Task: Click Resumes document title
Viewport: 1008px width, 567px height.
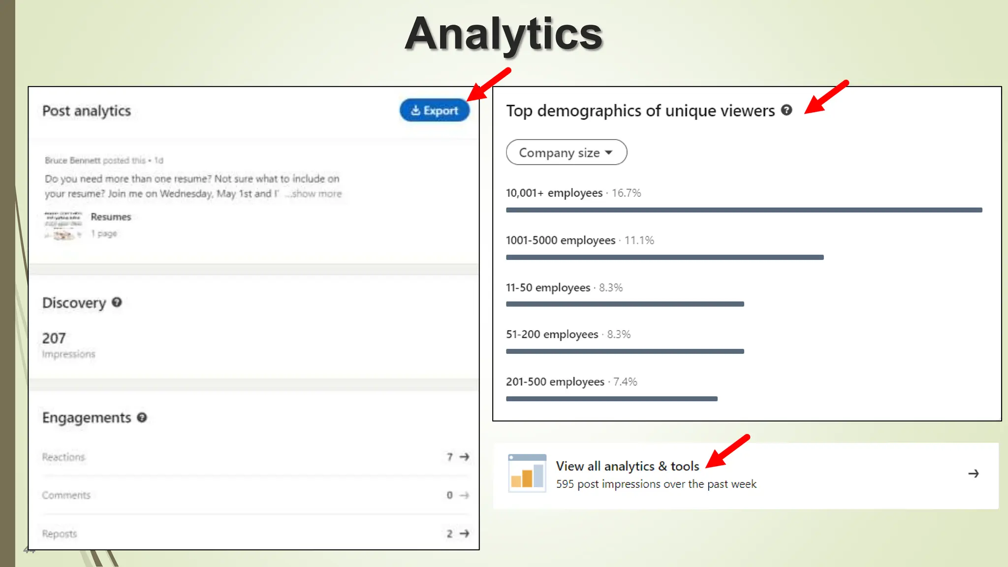Action: point(111,217)
